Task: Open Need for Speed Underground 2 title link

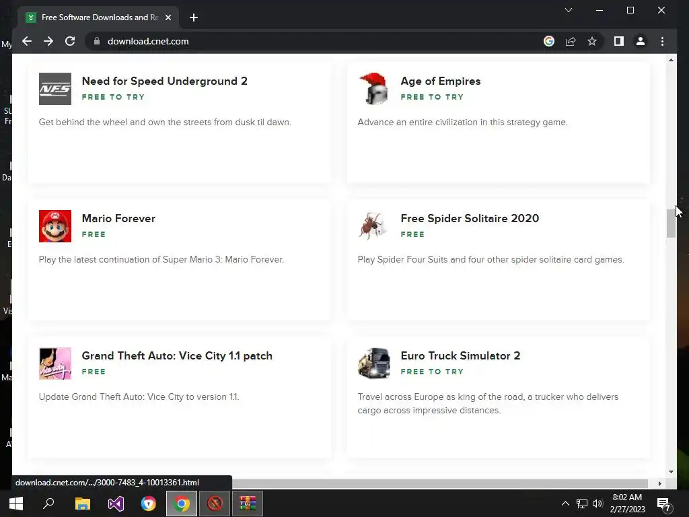Action: (x=164, y=81)
